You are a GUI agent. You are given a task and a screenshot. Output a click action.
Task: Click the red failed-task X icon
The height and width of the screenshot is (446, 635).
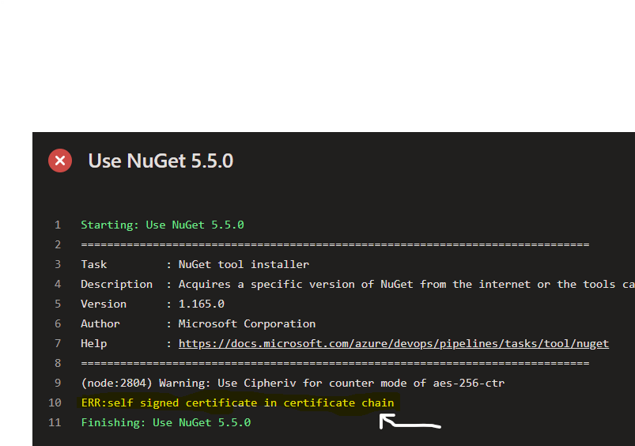(x=60, y=161)
